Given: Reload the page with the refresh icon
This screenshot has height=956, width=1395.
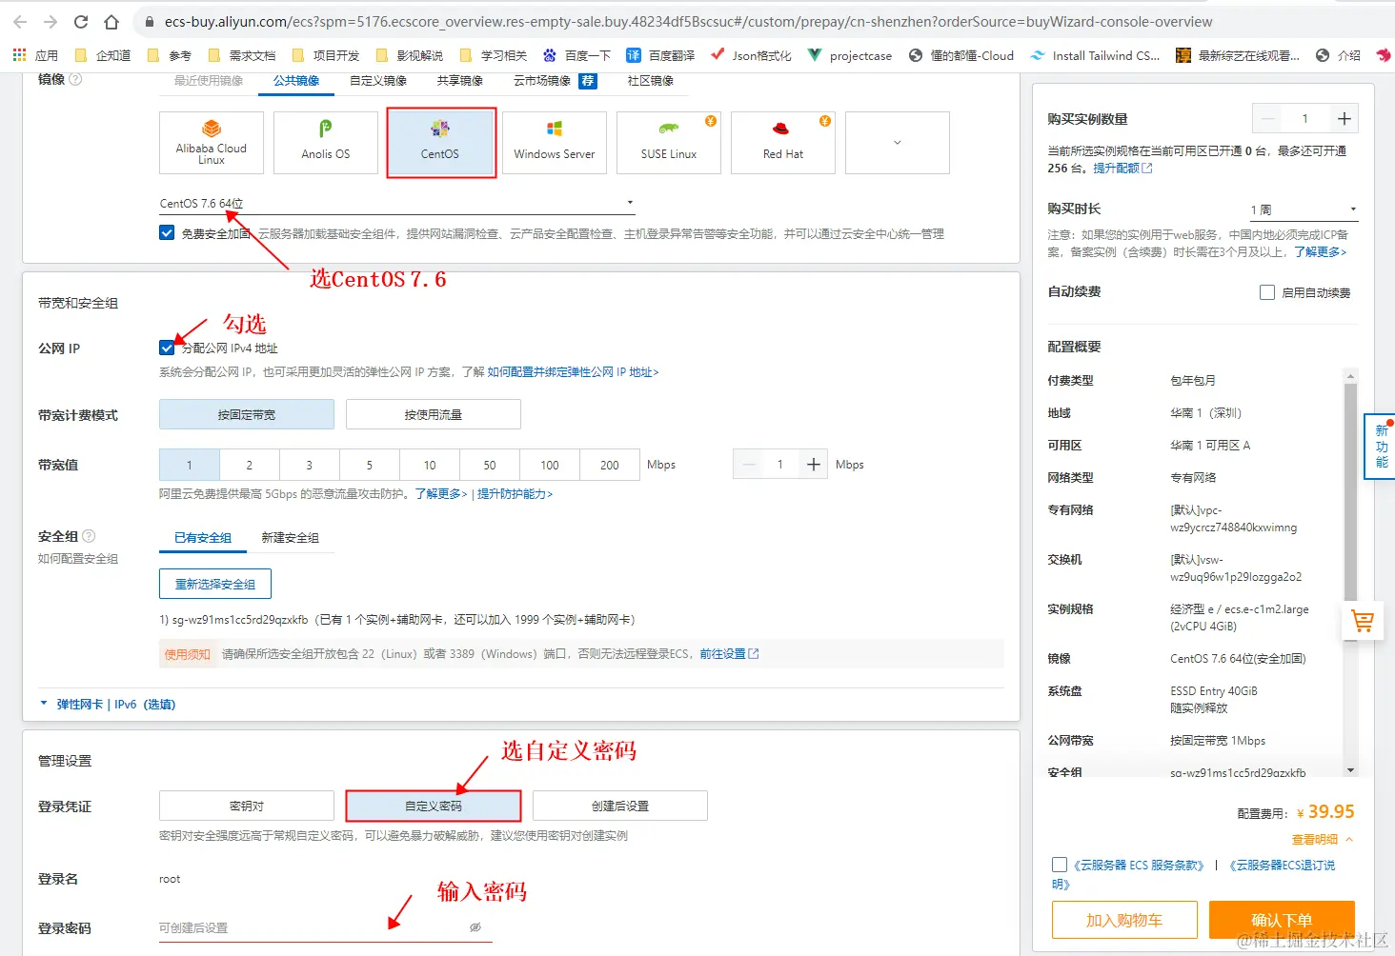Looking at the screenshot, I should coord(81,21).
